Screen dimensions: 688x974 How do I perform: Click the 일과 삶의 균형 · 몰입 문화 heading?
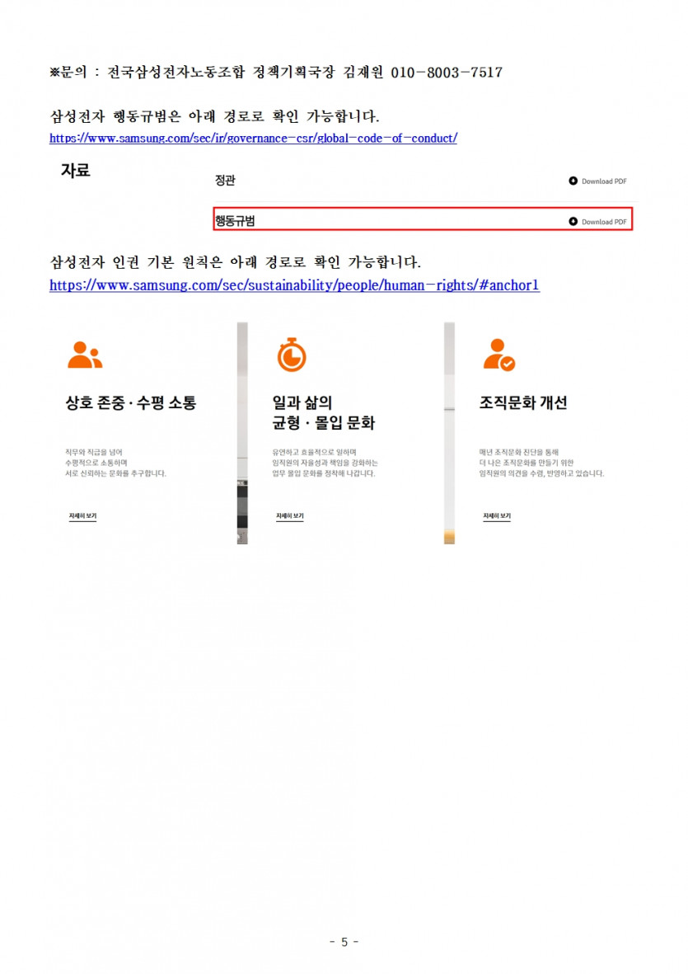click(323, 412)
